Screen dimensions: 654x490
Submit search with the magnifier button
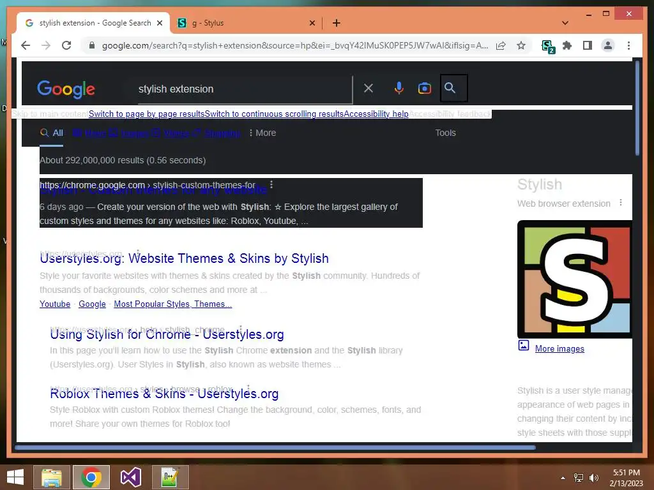click(454, 88)
